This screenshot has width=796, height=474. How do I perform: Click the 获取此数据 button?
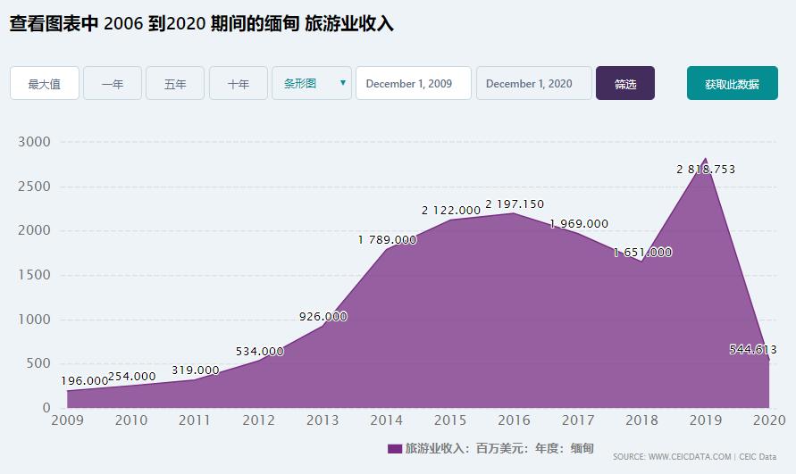(x=732, y=84)
